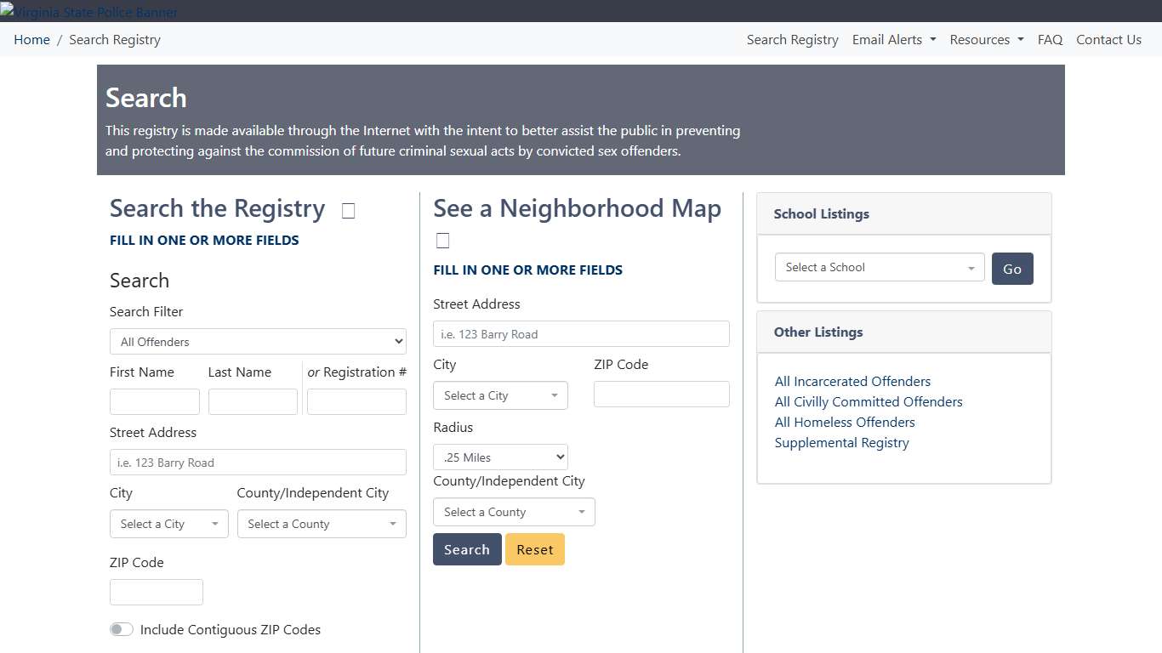
Task: Open the FAQ page
Action: 1050,40
